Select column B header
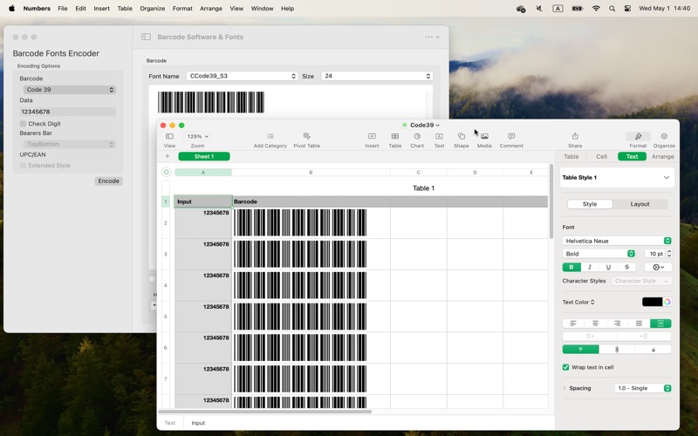 [x=311, y=172]
